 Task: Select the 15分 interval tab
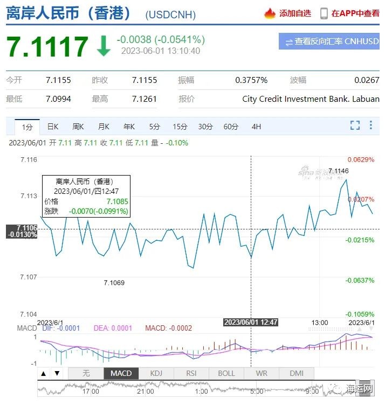pyautogui.click(x=180, y=127)
